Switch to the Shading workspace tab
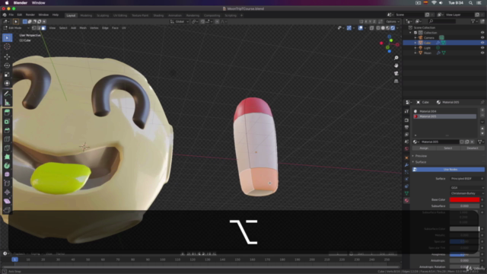This screenshot has width=487, height=274. pos(158,15)
